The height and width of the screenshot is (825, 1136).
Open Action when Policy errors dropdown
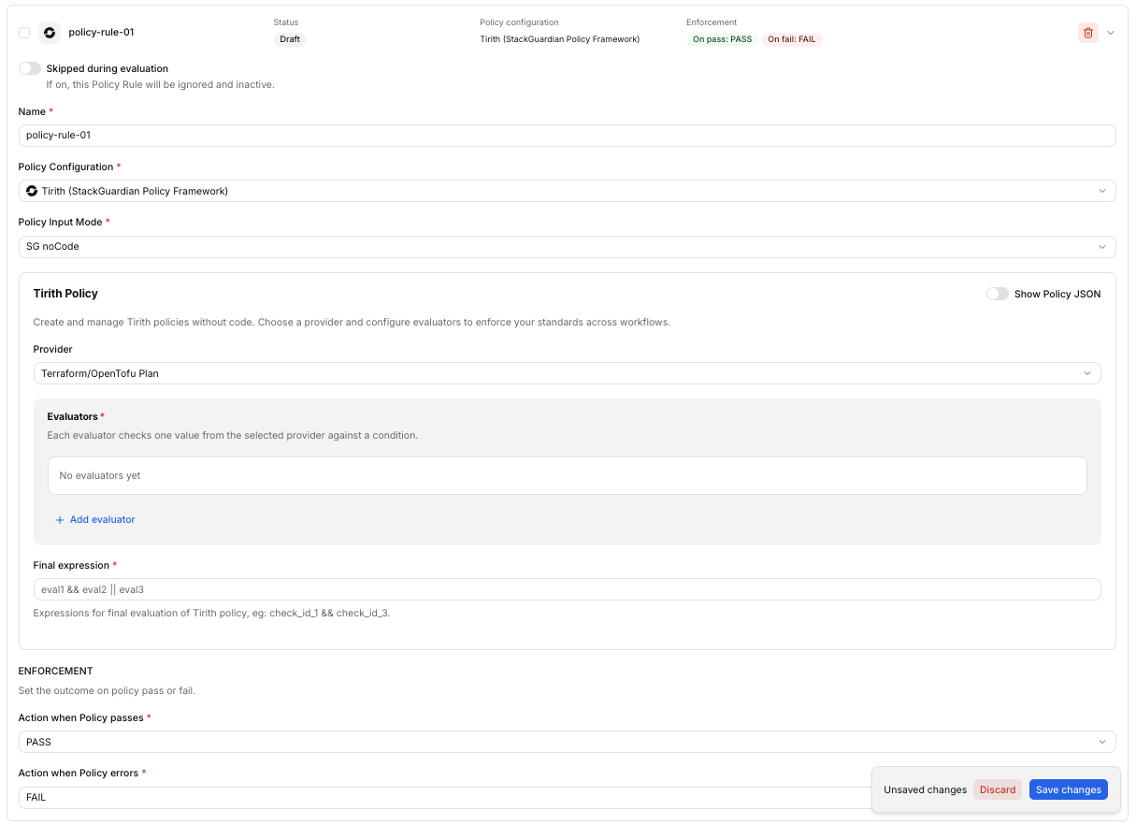point(444,798)
